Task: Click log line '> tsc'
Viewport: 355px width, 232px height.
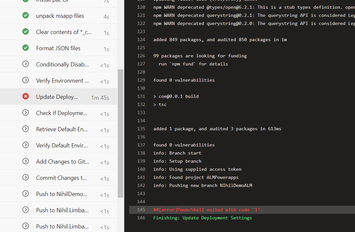Action: pos(160,105)
